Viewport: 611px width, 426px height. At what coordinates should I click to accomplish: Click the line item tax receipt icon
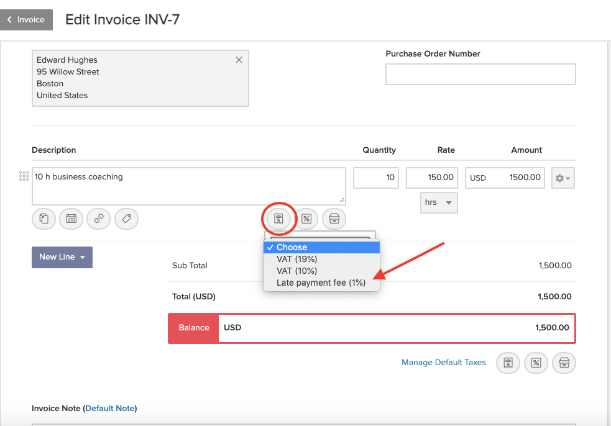pos(278,219)
